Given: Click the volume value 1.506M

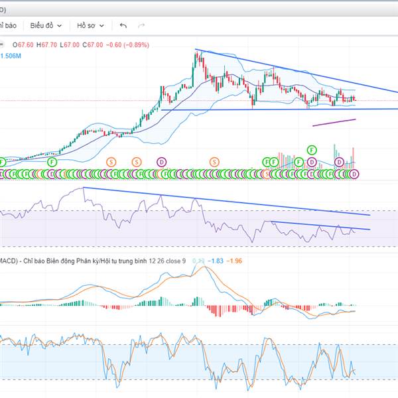Looking at the screenshot, I should pyautogui.click(x=11, y=56).
